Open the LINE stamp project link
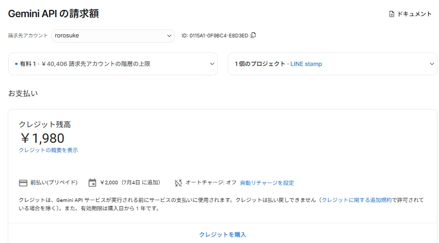The image size is (439, 243). click(306, 64)
